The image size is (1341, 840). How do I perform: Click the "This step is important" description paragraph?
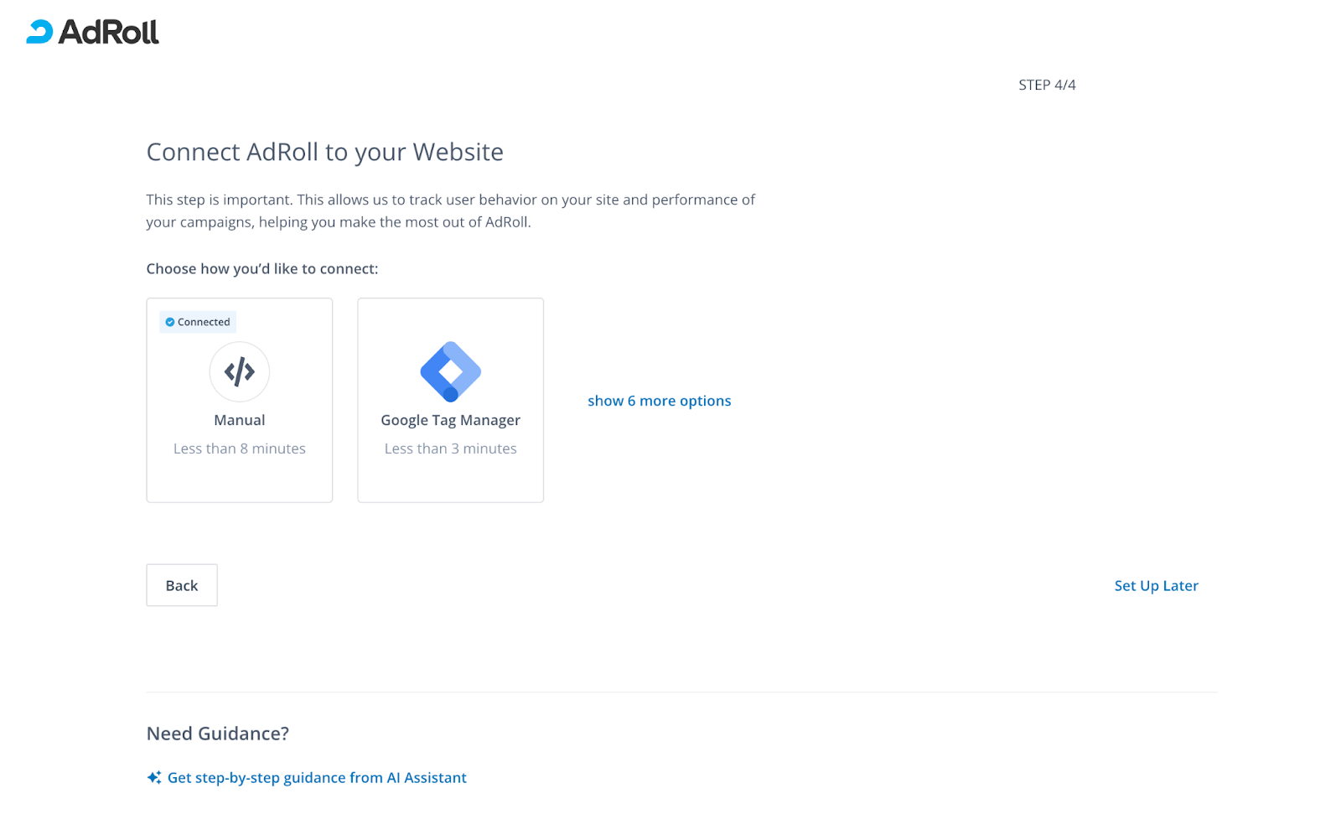click(451, 211)
